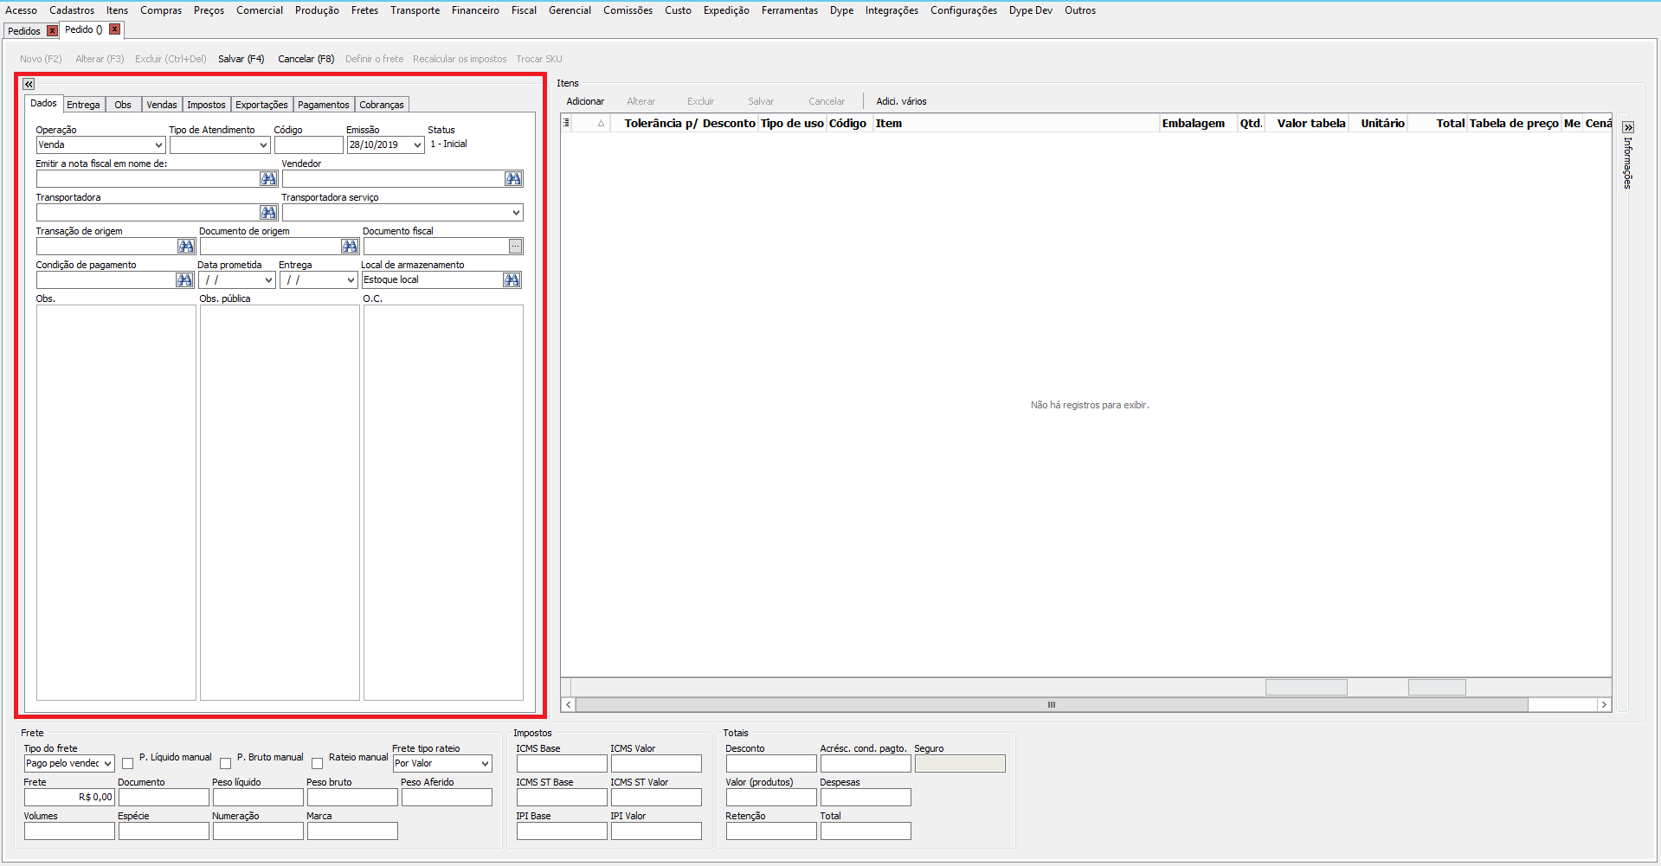Click Adicionar in Itens toolbar
Viewport: 1661px width, 866px height.
[x=585, y=101]
